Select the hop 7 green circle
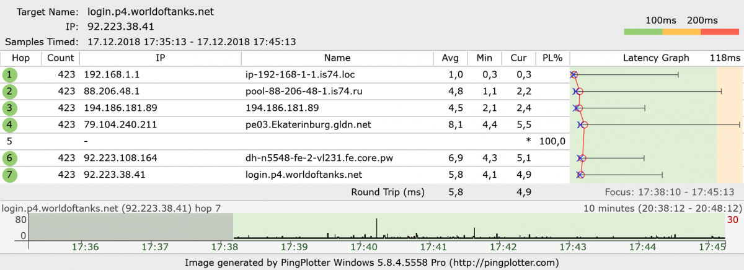The image size is (744, 270). point(10,175)
